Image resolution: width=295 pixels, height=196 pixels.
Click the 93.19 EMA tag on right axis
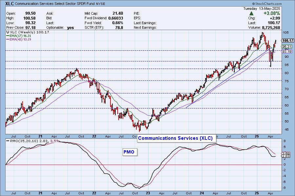(x=287, y=51)
